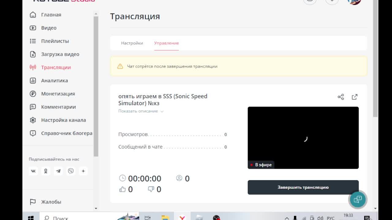Click the Загрузка видео upload icon
Screen dimensions: 392x220
tap(33, 54)
